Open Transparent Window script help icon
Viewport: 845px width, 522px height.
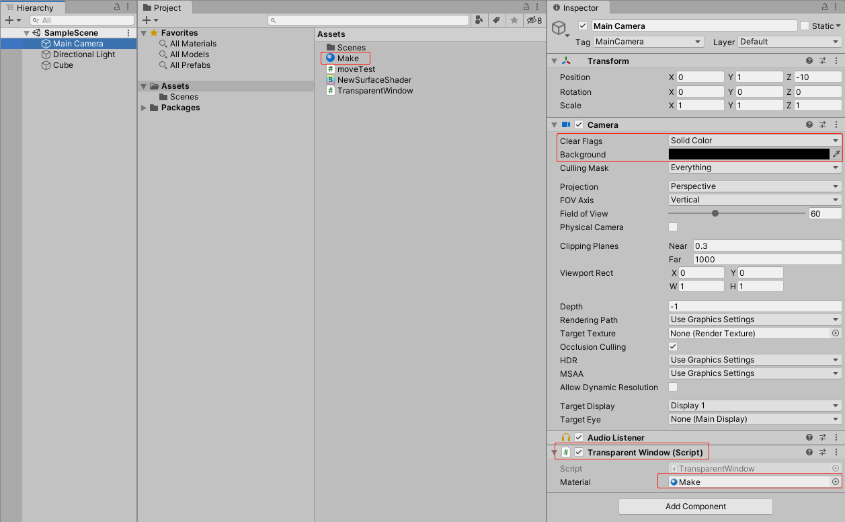click(x=809, y=452)
